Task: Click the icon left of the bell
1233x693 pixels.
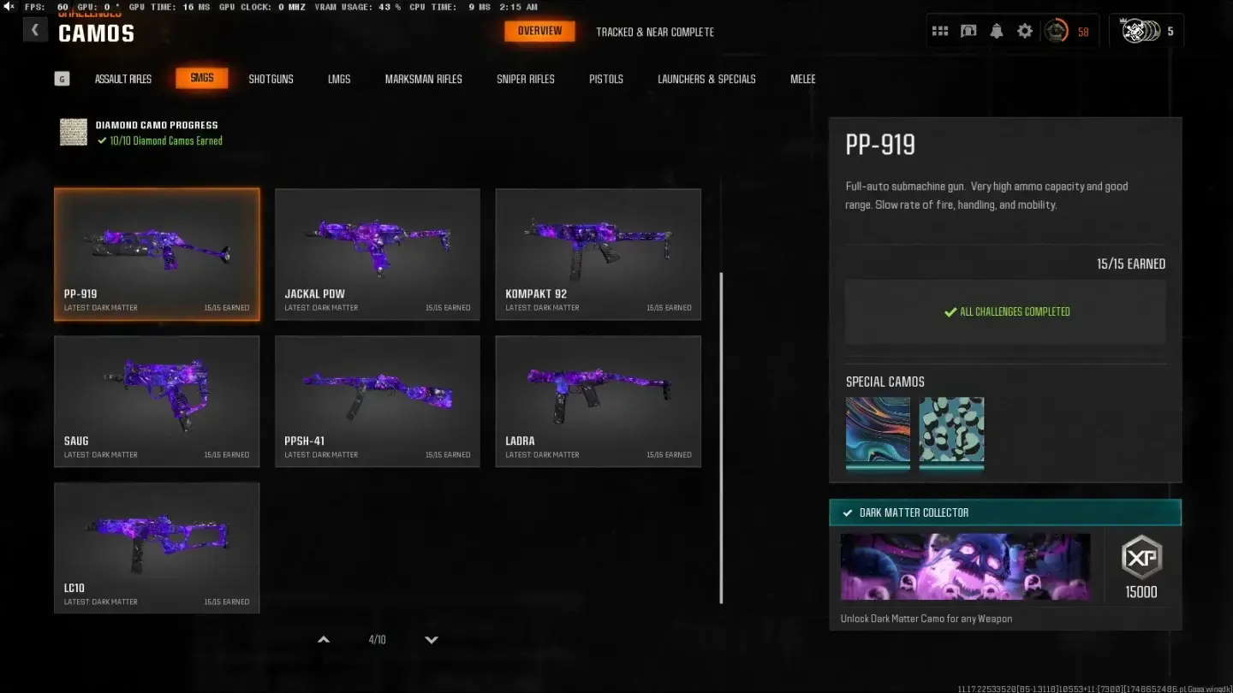Action: (x=968, y=31)
